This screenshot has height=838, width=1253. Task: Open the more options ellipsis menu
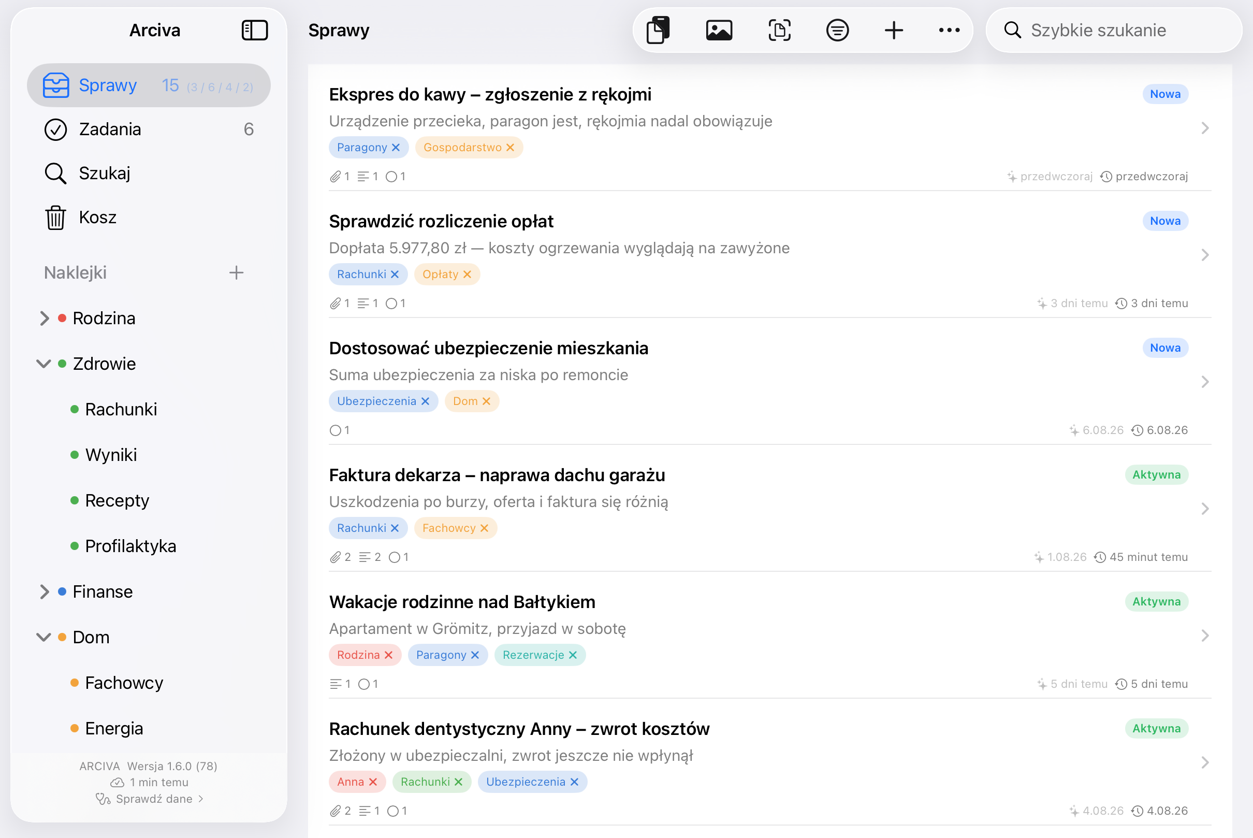click(x=949, y=31)
